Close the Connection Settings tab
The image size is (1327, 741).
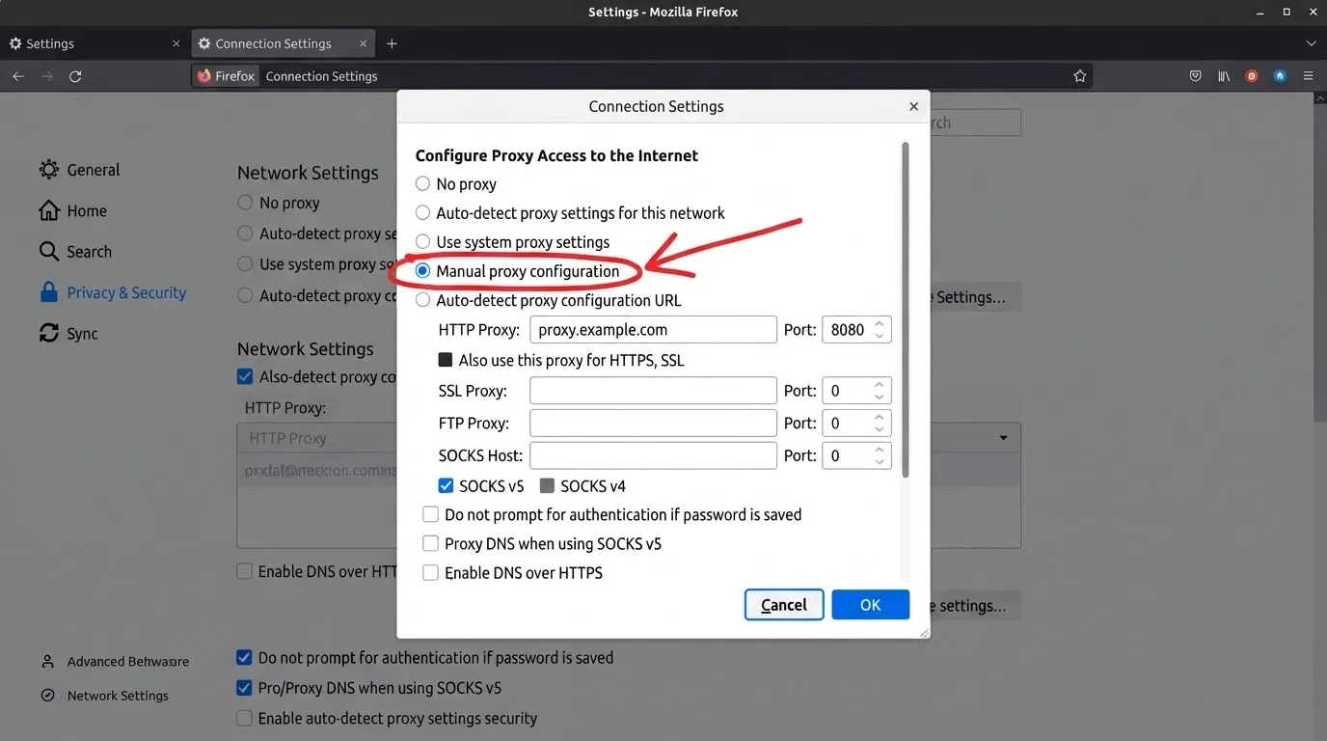(364, 43)
